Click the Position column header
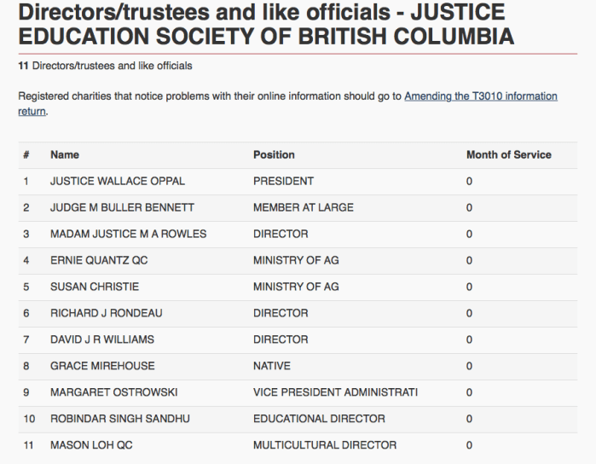 (274, 154)
